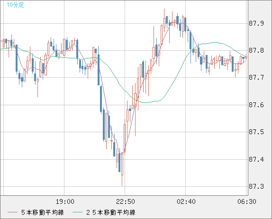Click the 87.6 price axis label
The width and height of the screenshot is (272, 219).
(x=256, y=105)
